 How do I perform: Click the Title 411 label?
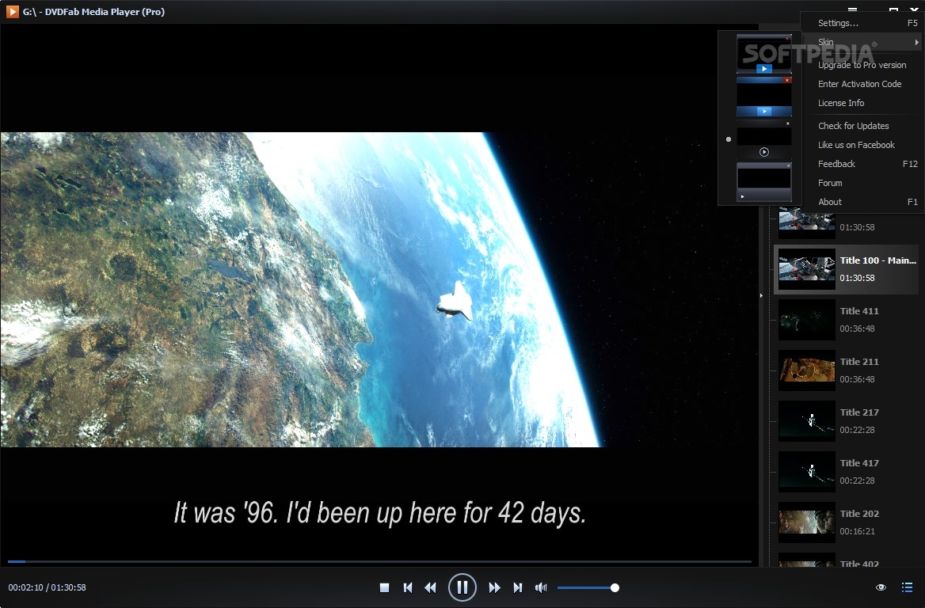[x=859, y=311]
